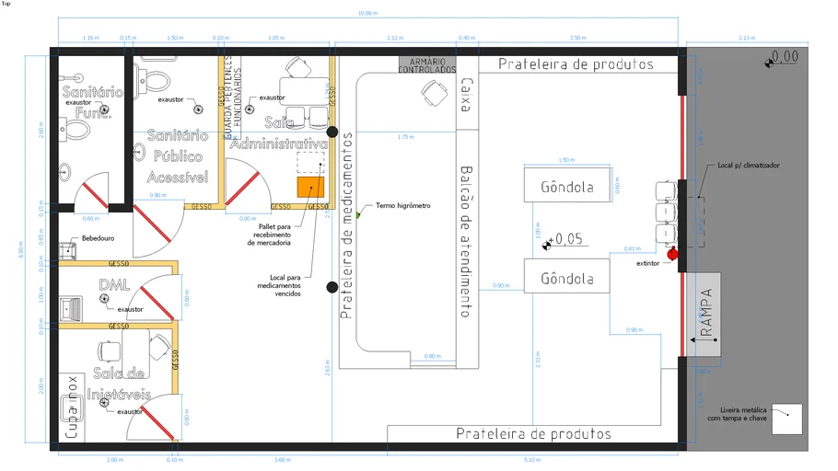Select the 'Local p/ climatizador' annotation
The height and width of the screenshot is (471, 838).
coord(748,166)
